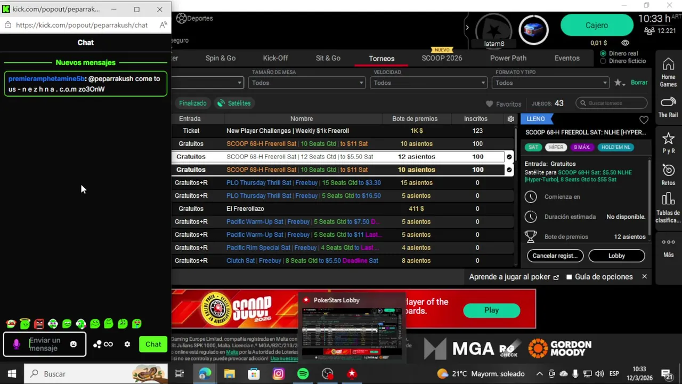Screen dimensions: 682x384
Task: Open Instagram from the taskbar
Action: (278, 374)
